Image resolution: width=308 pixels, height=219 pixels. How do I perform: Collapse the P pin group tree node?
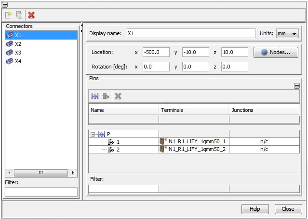(x=93, y=135)
